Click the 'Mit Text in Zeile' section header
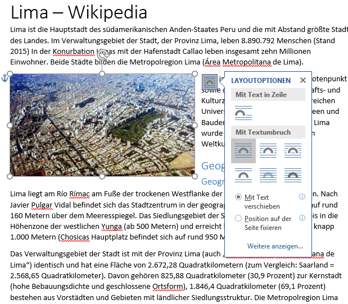Viewport: 348px width, 304px height. click(268, 95)
